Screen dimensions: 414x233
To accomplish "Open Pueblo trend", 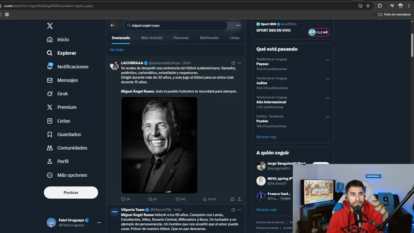I will pyautogui.click(x=262, y=121).
